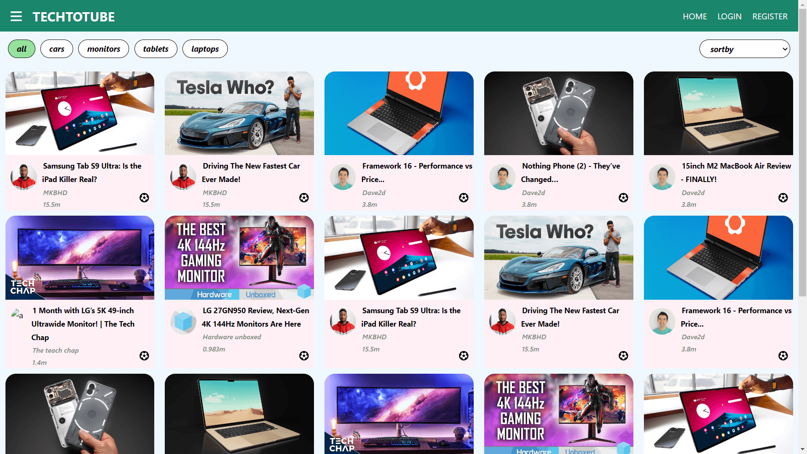Screen dimensions: 807x454
Task: Filter videos by 'monitors'
Action: coord(103,49)
